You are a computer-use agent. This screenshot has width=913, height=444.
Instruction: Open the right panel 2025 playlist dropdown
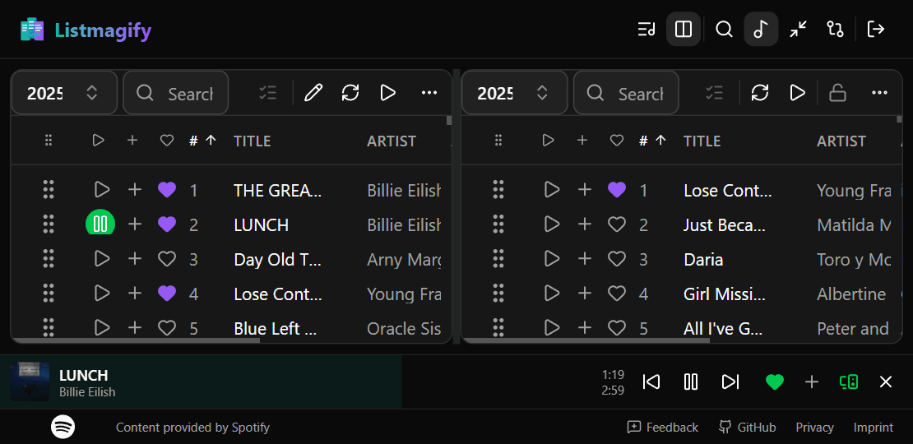point(514,93)
